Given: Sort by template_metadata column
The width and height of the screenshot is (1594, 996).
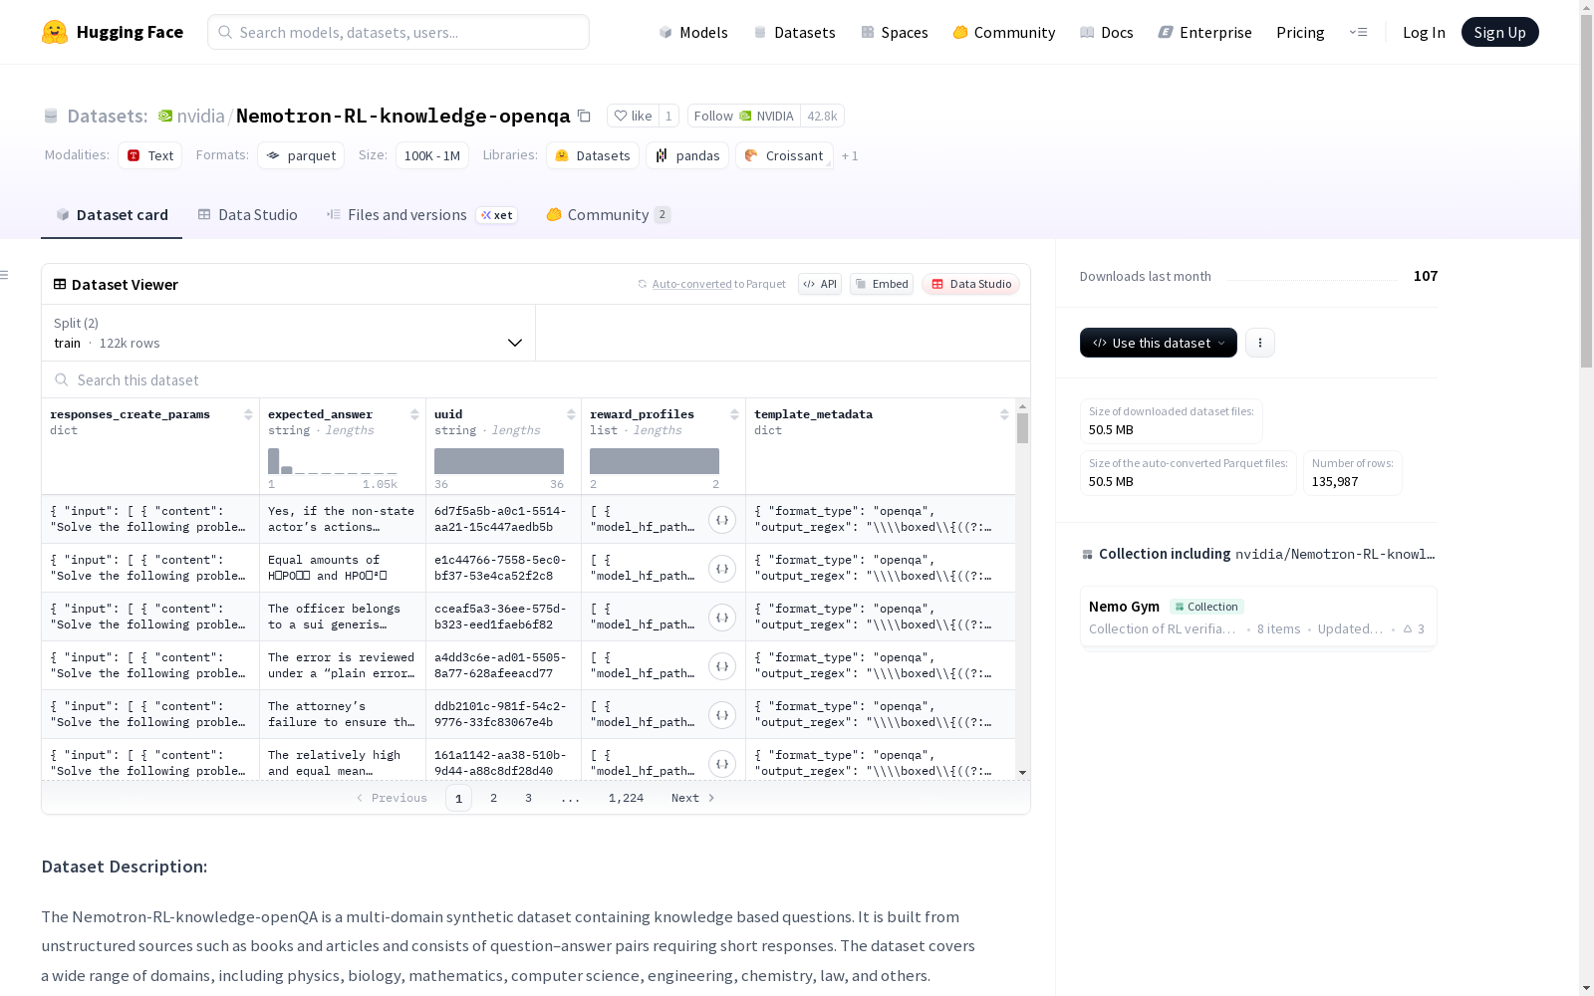Looking at the screenshot, I should point(1004,414).
